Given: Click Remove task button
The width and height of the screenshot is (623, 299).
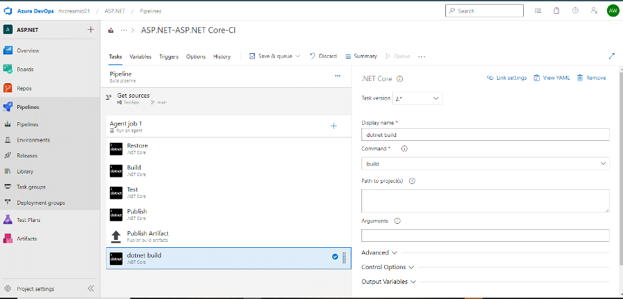Looking at the screenshot, I should [591, 78].
